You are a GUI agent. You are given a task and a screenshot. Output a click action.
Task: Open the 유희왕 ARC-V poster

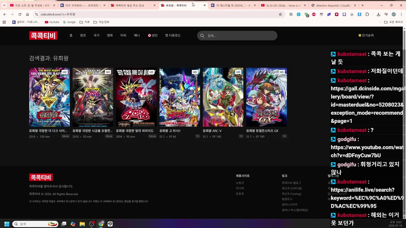pyautogui.click(x=223, y=97)
